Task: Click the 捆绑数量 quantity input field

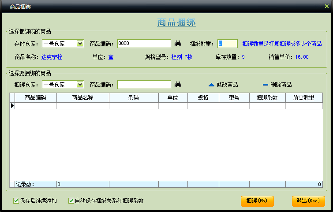Action: pos(228,44)
